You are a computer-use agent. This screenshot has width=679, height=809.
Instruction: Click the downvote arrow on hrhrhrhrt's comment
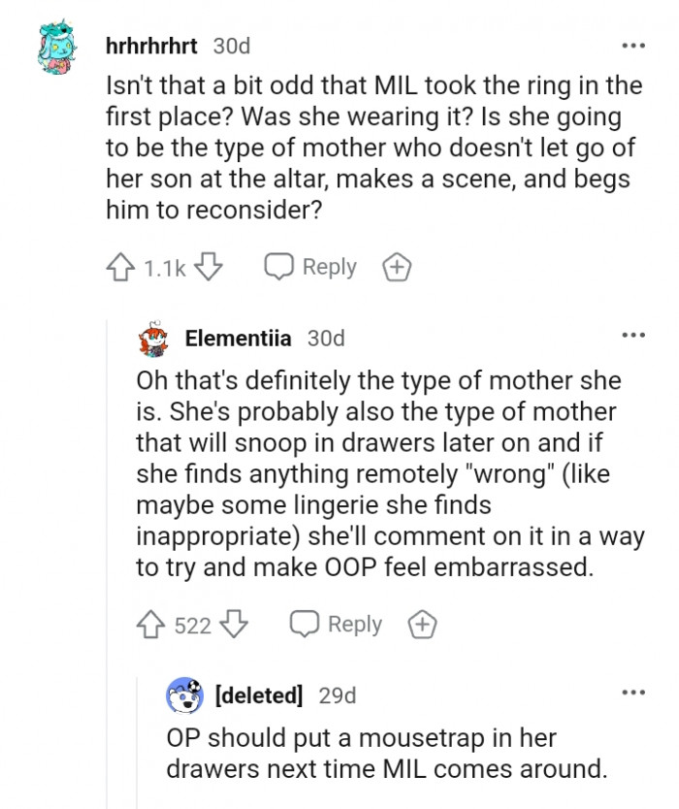click(x=207, y=267)
